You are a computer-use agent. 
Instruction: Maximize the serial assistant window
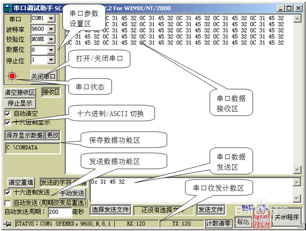(289, 9)
